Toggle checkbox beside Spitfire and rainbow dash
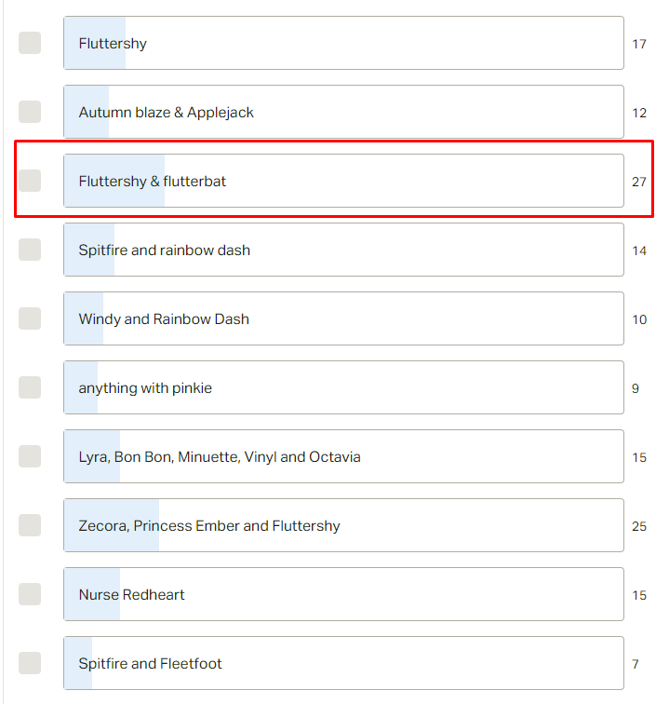 click(x=30, y=250)
